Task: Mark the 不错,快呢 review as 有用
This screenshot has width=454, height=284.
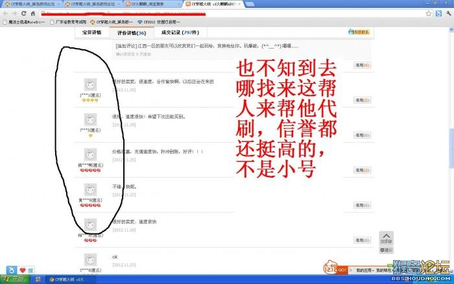Action: (362, 206)
